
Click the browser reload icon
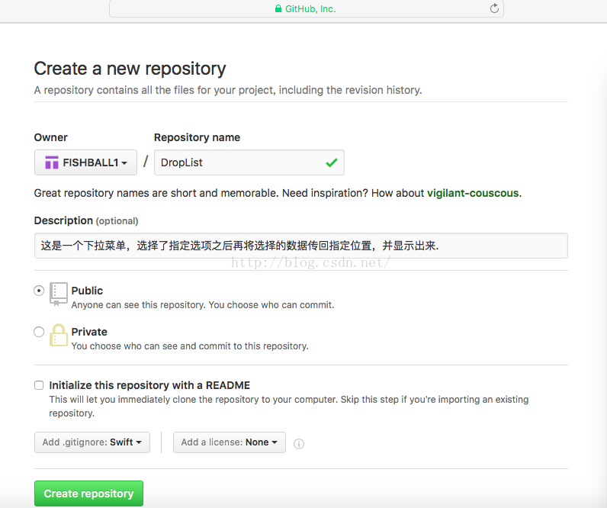click(x=494, y=8)
